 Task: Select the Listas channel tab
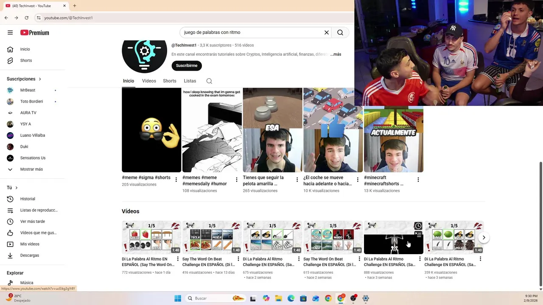[x=190, y=81]
